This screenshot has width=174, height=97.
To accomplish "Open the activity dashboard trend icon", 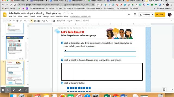I will (129, 15).
